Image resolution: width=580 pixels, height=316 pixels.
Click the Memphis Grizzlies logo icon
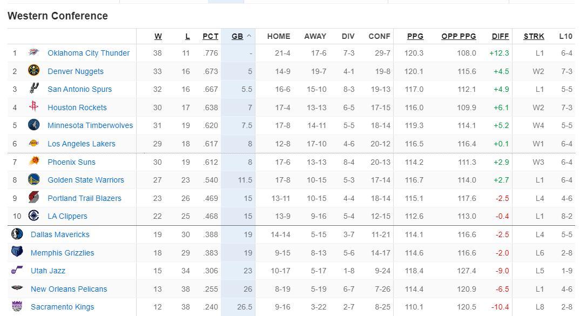[17, 252]
